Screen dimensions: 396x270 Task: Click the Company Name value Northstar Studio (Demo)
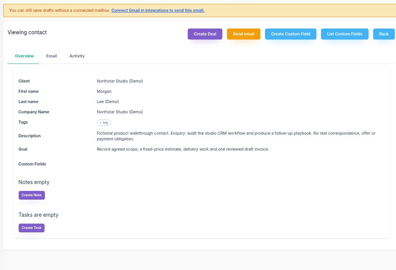pyautogui.click(x=120, y=112)
